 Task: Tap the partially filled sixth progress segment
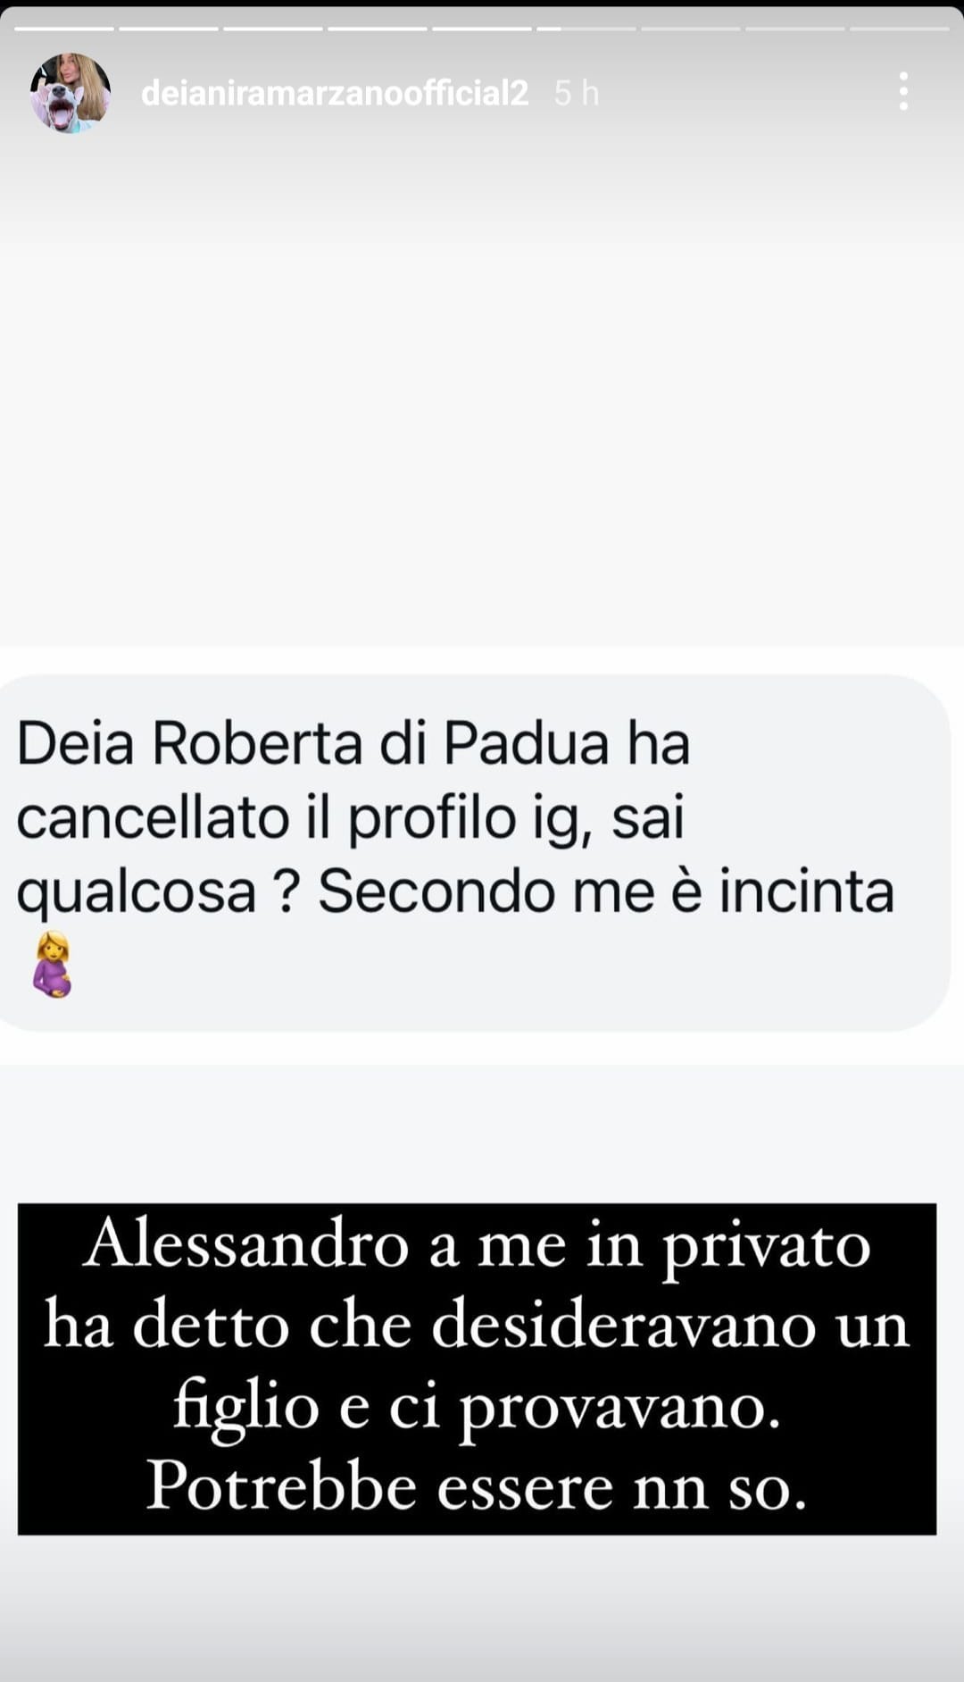click(x=586, y=29)
